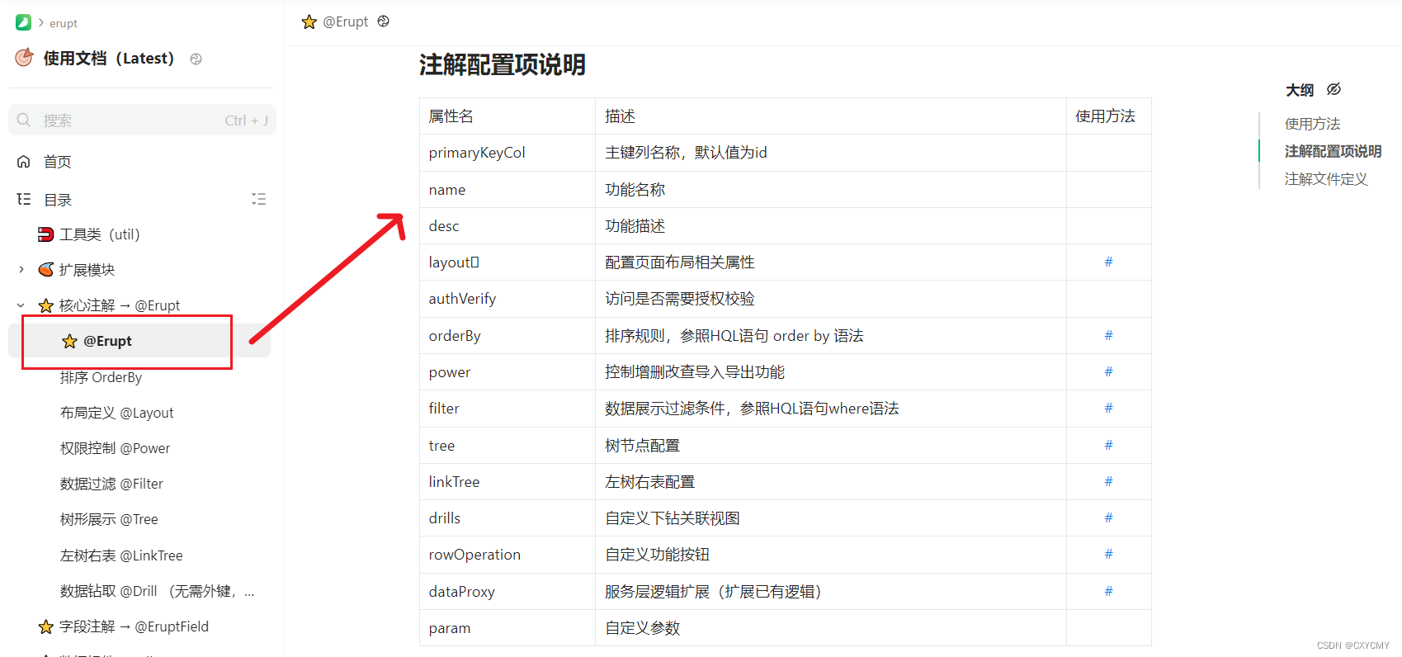Screen dimensions: 1402x657
Task: Open the # link in linkTree row
Action: coord(1108,481)
